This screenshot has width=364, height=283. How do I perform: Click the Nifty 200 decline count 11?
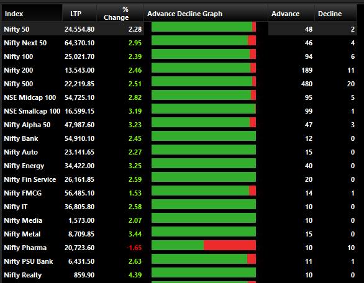pyautogui.click(x=351, y=70)
